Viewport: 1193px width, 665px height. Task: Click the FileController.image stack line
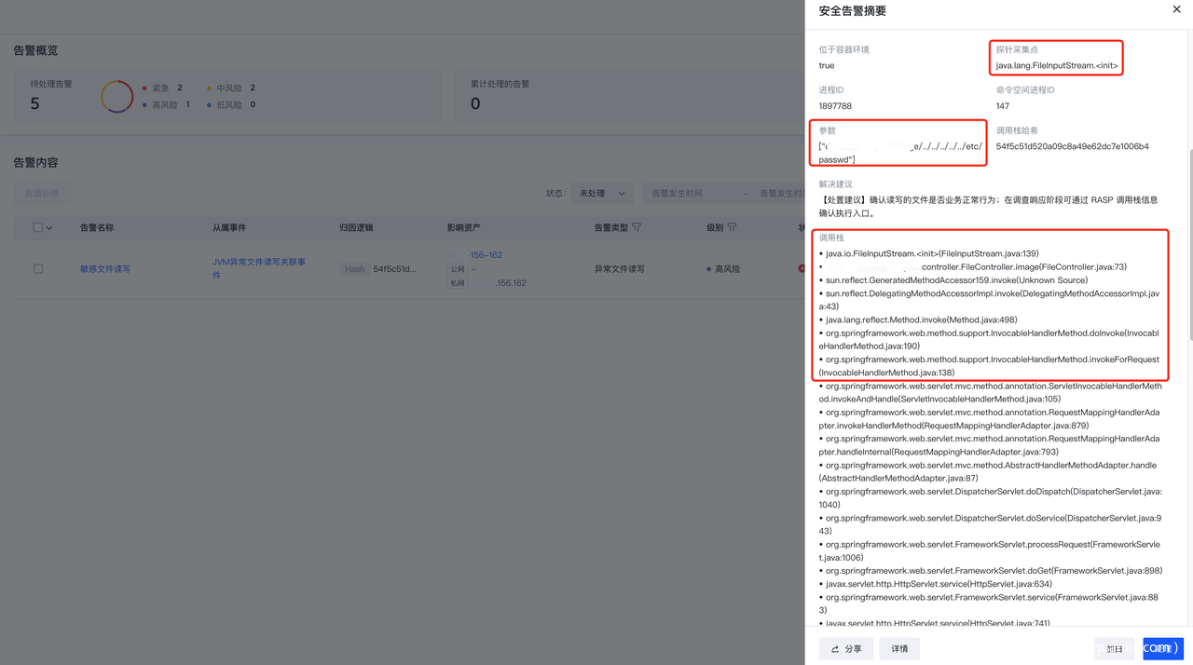click(973, 266)
